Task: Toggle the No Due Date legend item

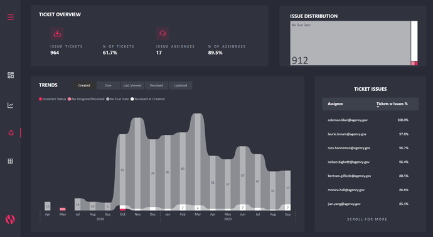Action: [117, 99]
